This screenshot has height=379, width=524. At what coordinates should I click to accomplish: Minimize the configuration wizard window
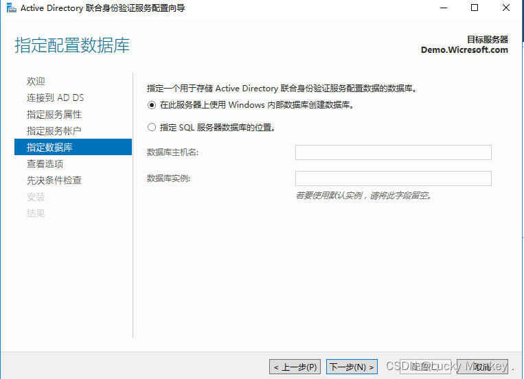click(444, 8)
